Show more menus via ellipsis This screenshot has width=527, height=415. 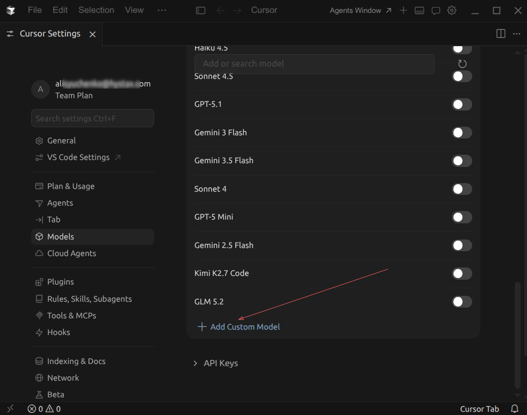(162, 10)
